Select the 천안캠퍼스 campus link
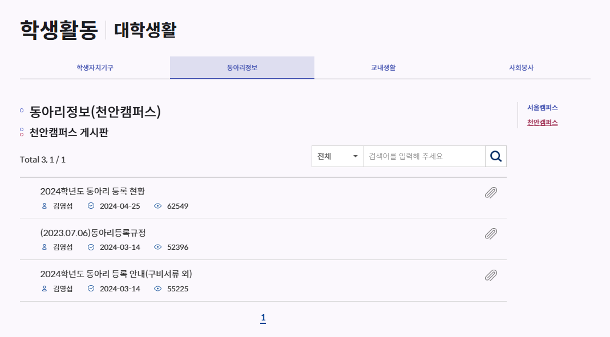 click(x=543, y=122)
